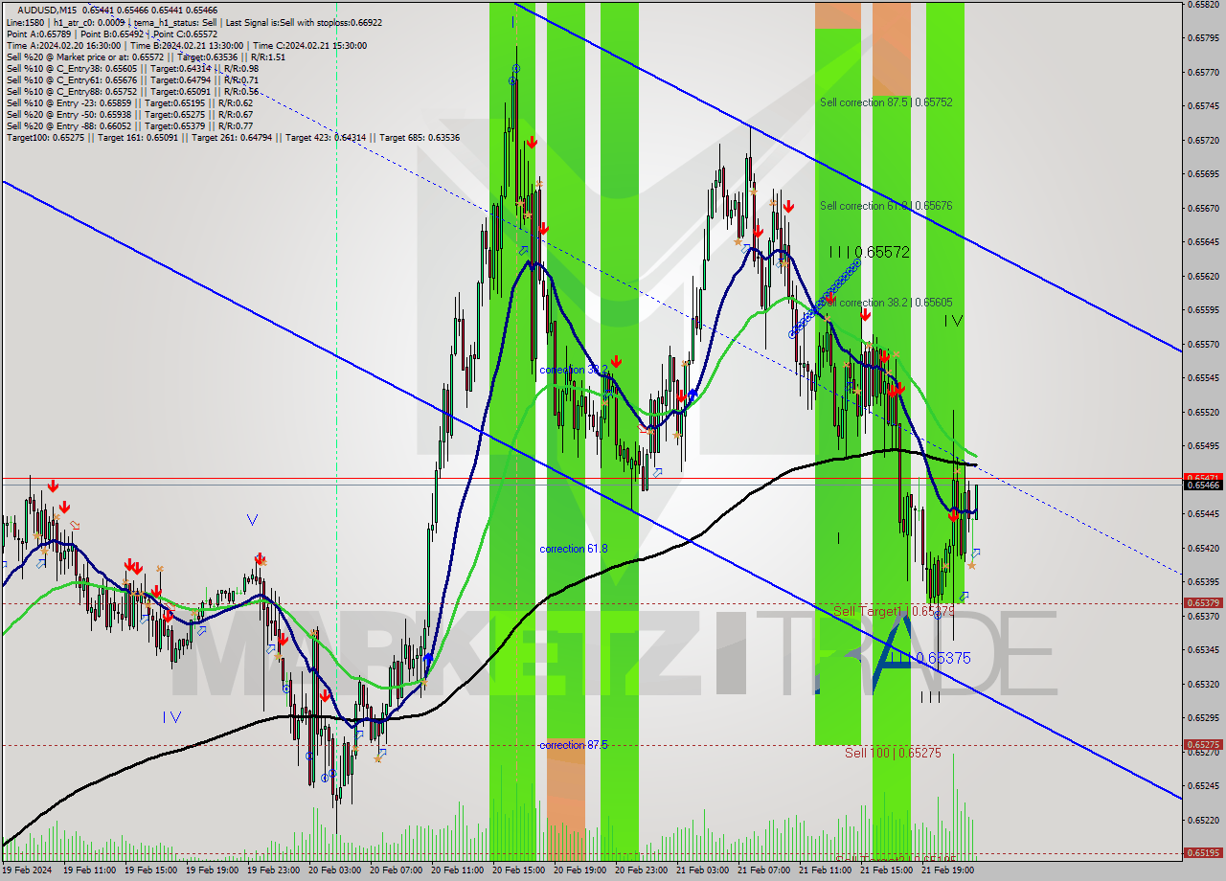Viewport: 1226px width, 881px height.
Task: Click '20 Feb 03:00' on time axis
Action: coord(334,871)
